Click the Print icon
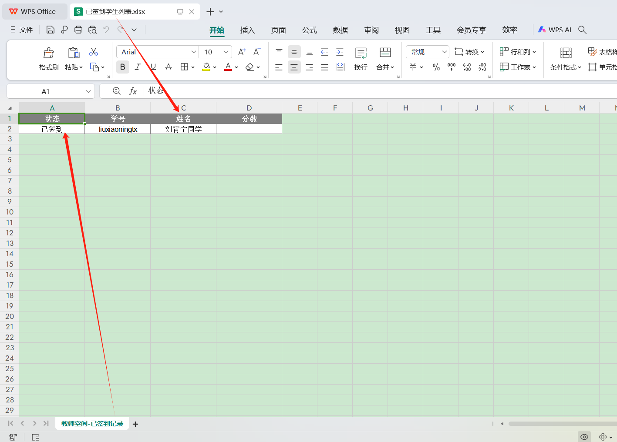617x442 pixels. coord(78,30)
